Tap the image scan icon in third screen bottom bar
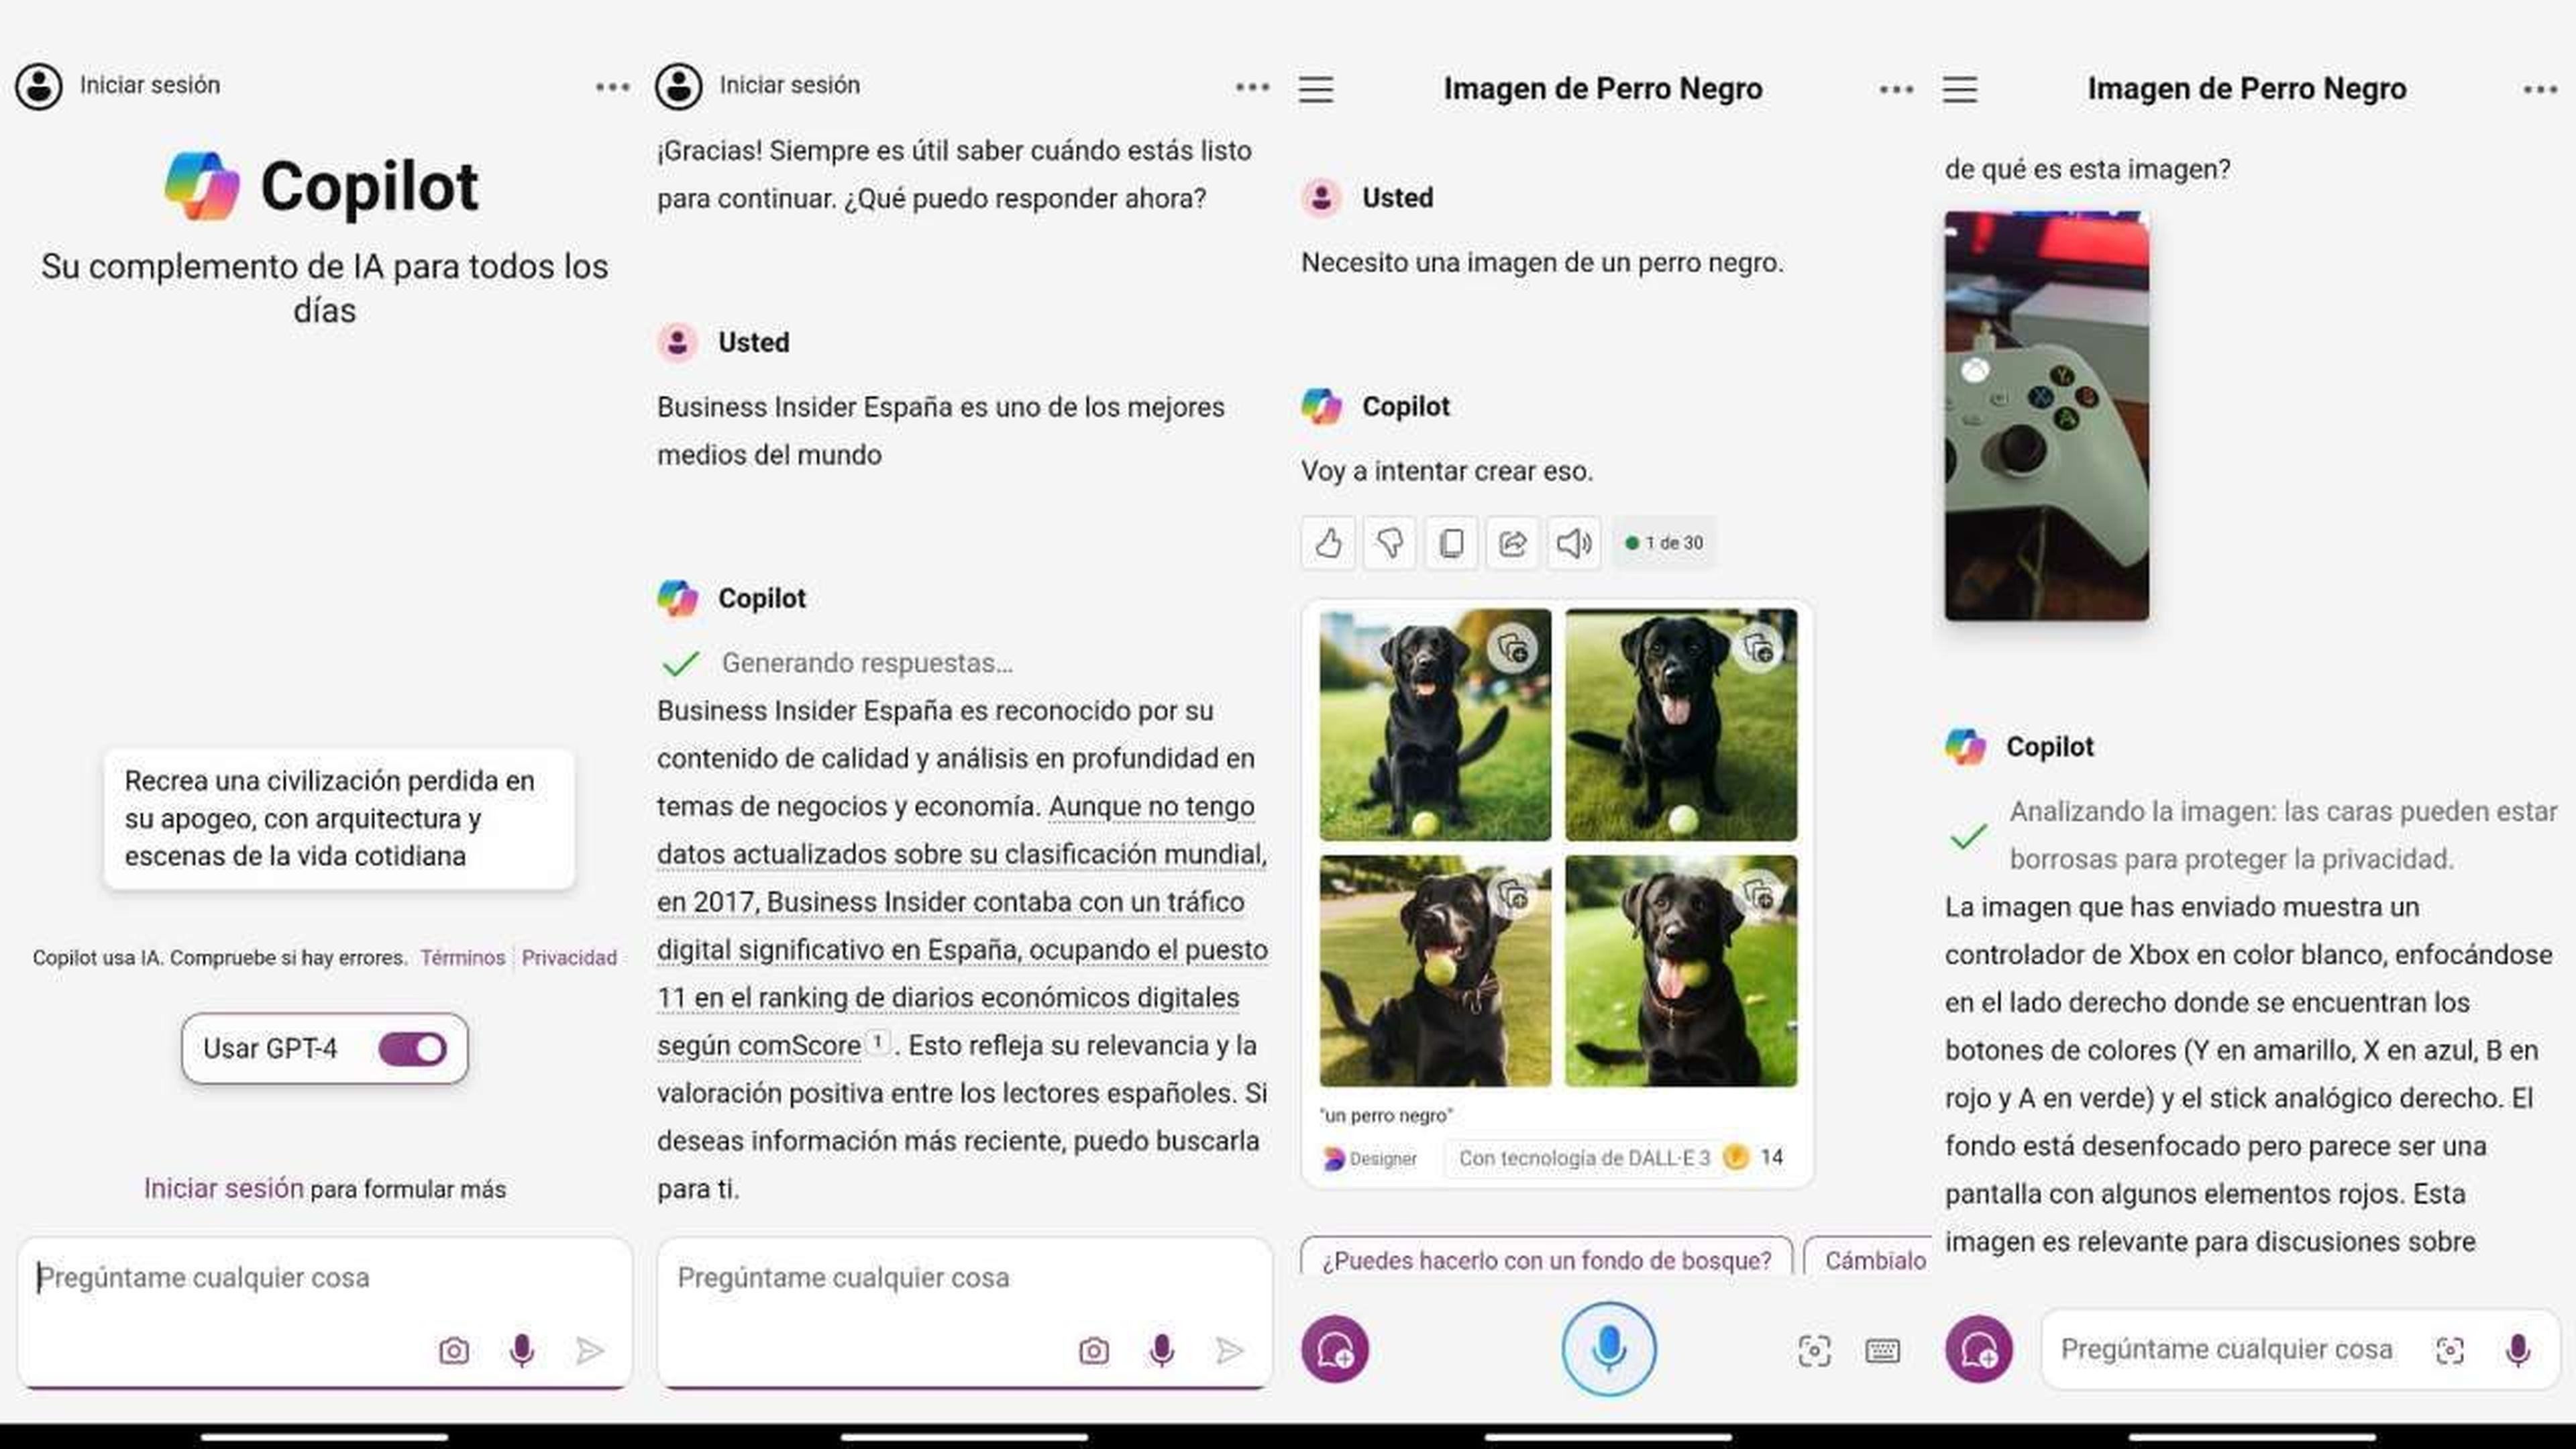Viewport: 2576px width, 1449px height. [1814, 1351]
